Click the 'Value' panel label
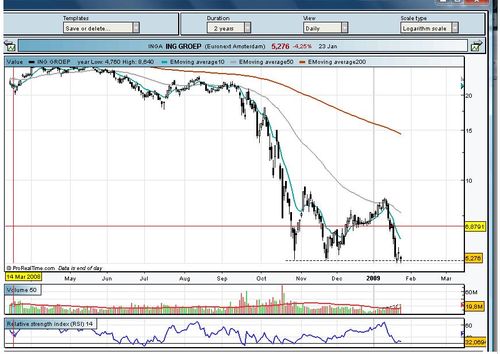500x354 pixels. [15, 62]
